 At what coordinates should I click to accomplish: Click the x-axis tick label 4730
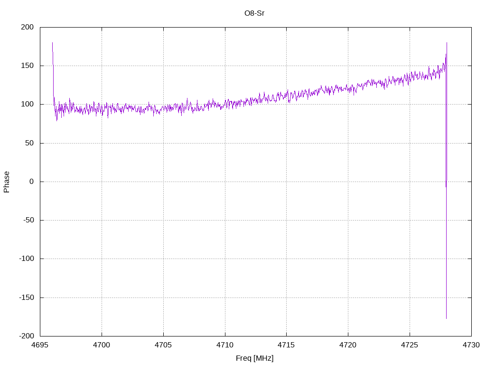[471, 345]
